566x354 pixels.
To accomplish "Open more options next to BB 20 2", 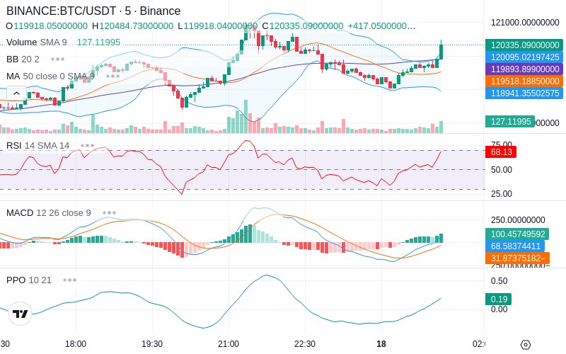I will [x=58, y=59].
